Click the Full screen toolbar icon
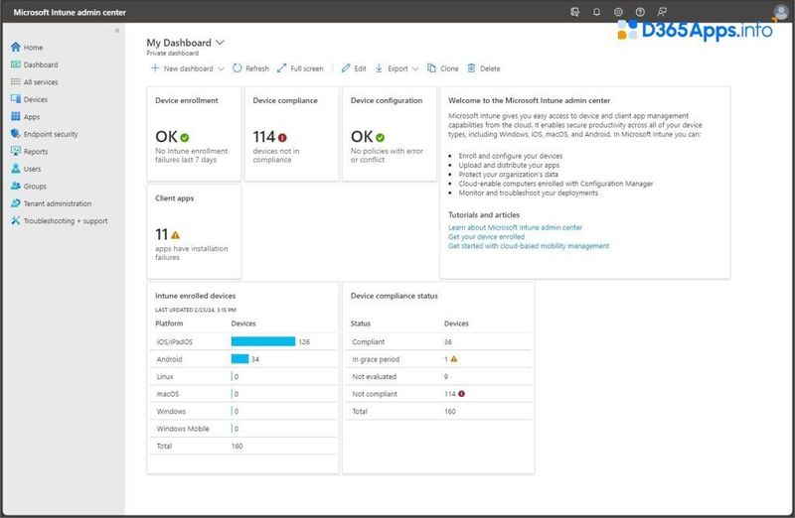795x518 pixels. pos(282,68)
